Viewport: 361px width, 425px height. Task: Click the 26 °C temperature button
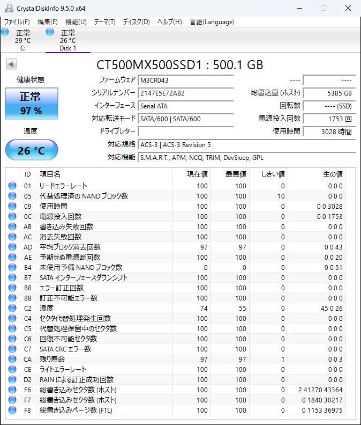pos(31,150)
